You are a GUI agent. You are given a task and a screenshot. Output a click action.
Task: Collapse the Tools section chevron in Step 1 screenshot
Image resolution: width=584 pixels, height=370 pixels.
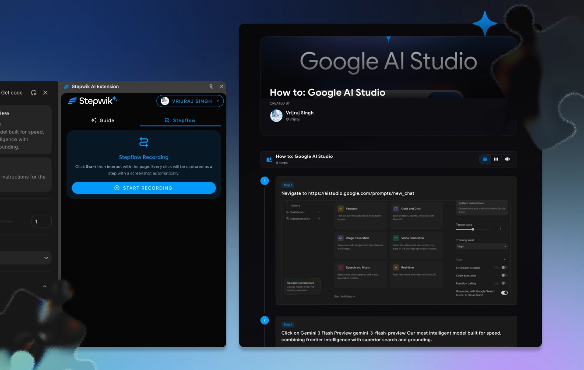pyautogui.click(x=504, y=260)
